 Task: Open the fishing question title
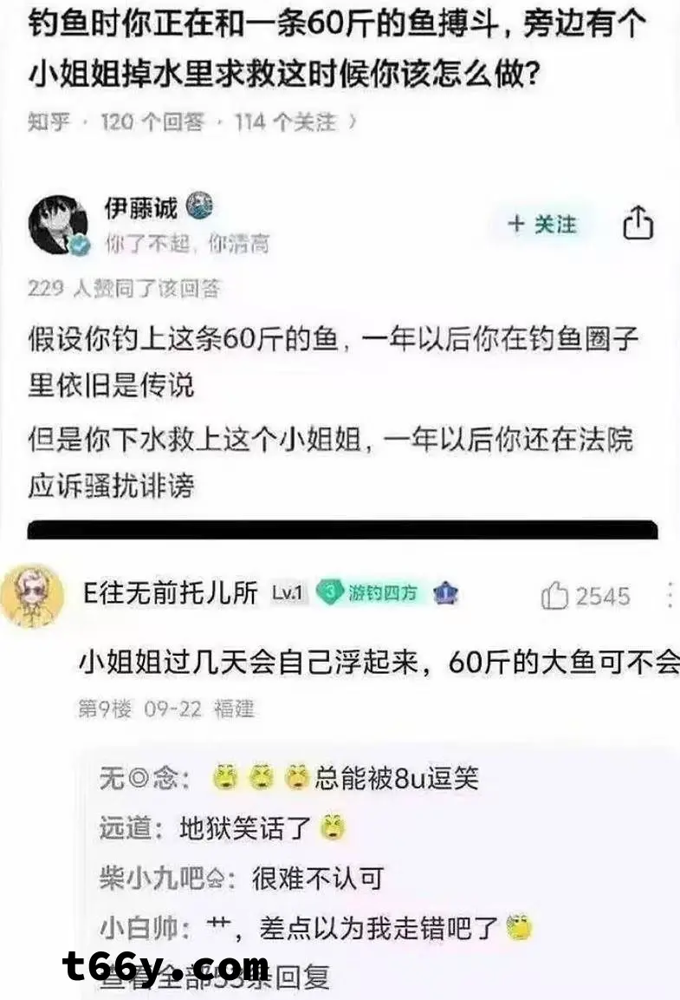[338, 50]
